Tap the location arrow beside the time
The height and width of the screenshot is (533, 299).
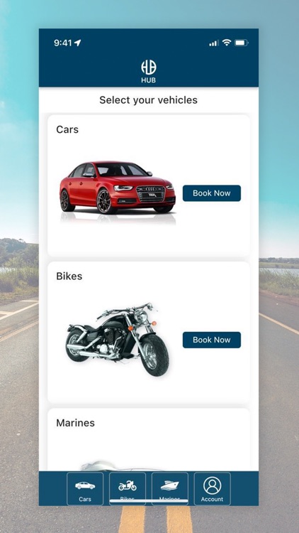click(x=78, y=43)
